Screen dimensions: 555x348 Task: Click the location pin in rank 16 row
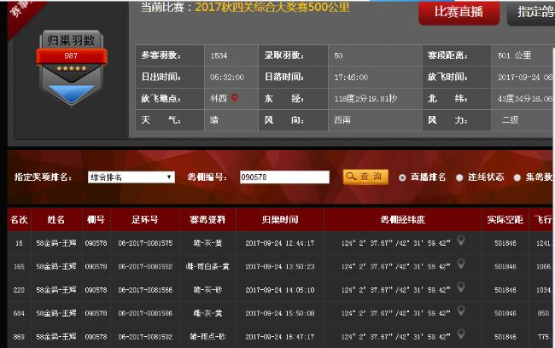click(x=461, y=241)
